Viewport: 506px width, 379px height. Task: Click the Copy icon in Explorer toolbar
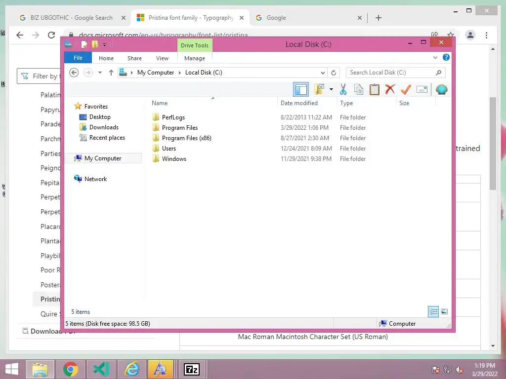pos(359,89)
